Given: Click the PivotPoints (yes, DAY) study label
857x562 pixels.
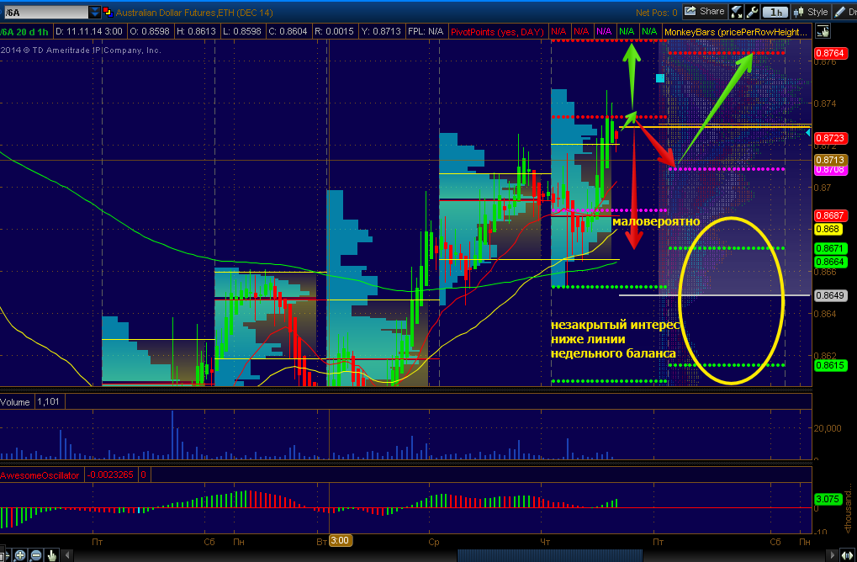Looking at the screenshot, I should coord(497,32).
